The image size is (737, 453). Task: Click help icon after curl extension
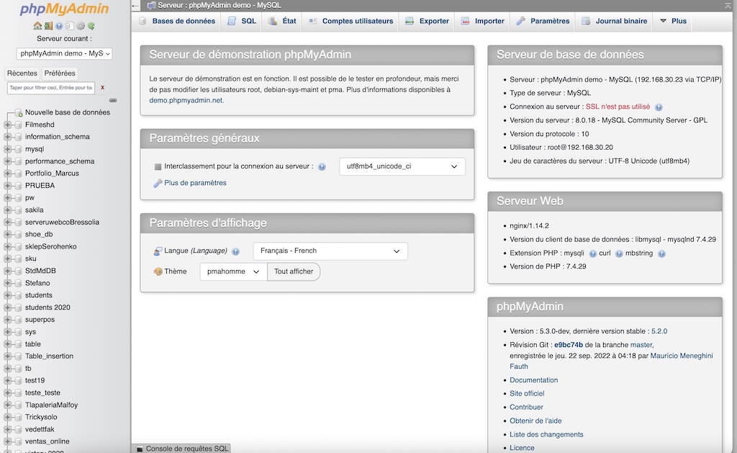pyautogui.click(x=619, y=254)
